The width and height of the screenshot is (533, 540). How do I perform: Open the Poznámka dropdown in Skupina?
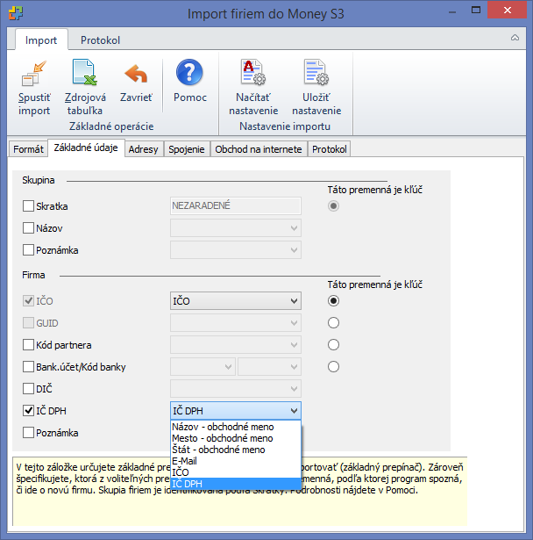(236, 250)
